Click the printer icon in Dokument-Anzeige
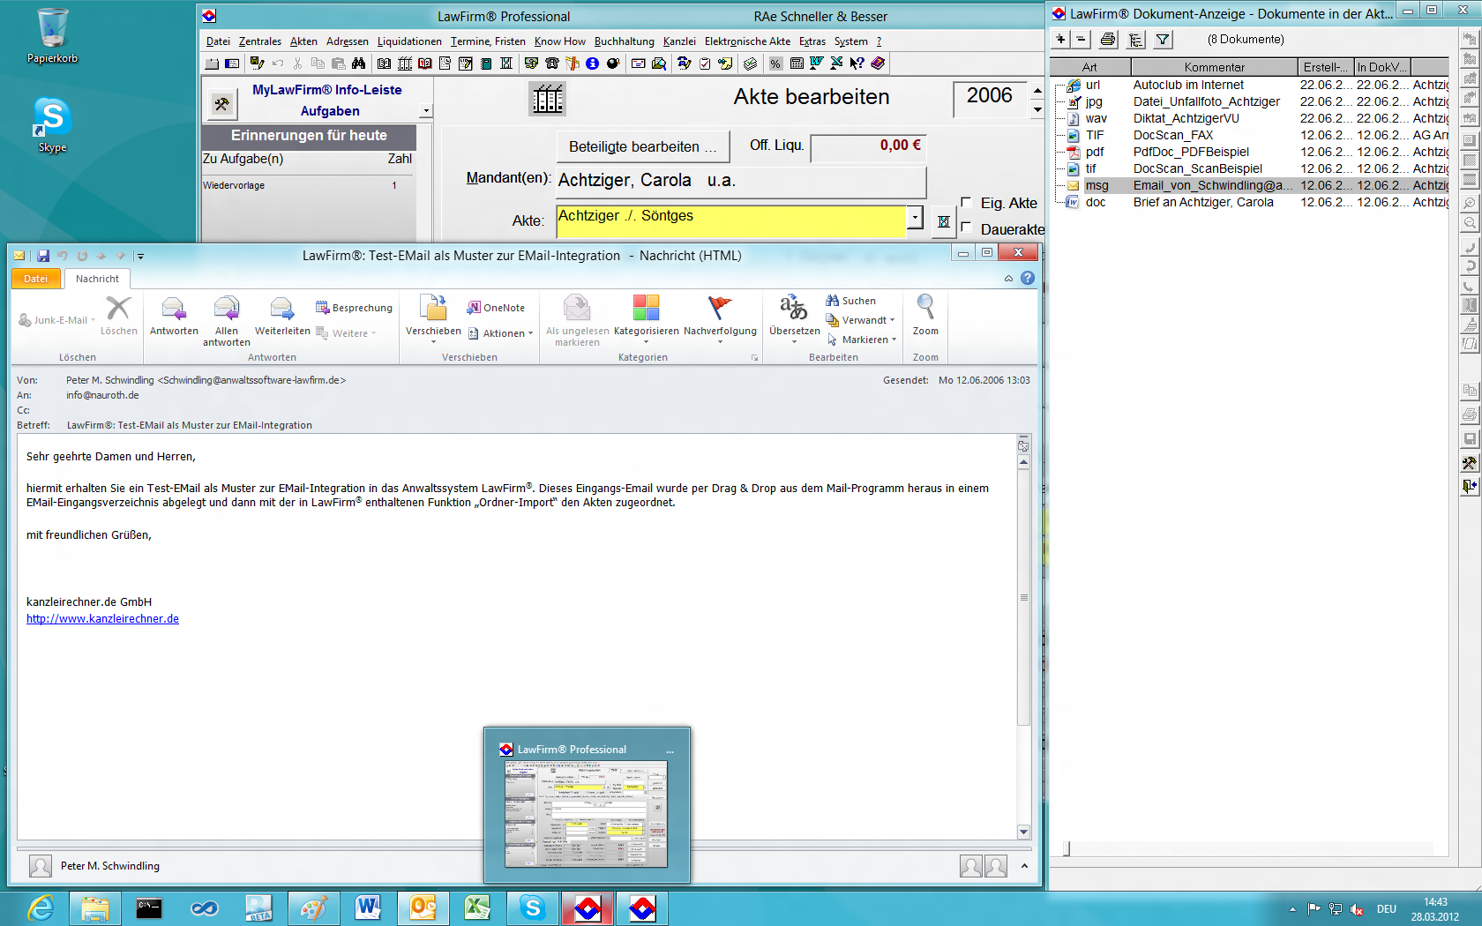This screenshot has height=926, width=1482. click(x=1108, y=40)
